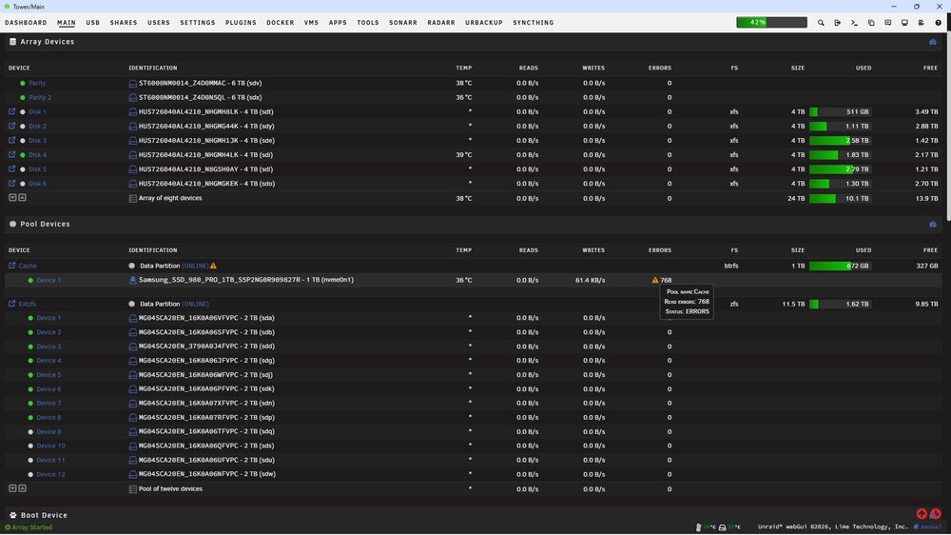Open the terminal prompt icon
951x535 pixels.
pyautogui.click(x=854, y=23)
